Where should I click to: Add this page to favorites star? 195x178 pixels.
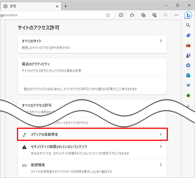(108, 15)
